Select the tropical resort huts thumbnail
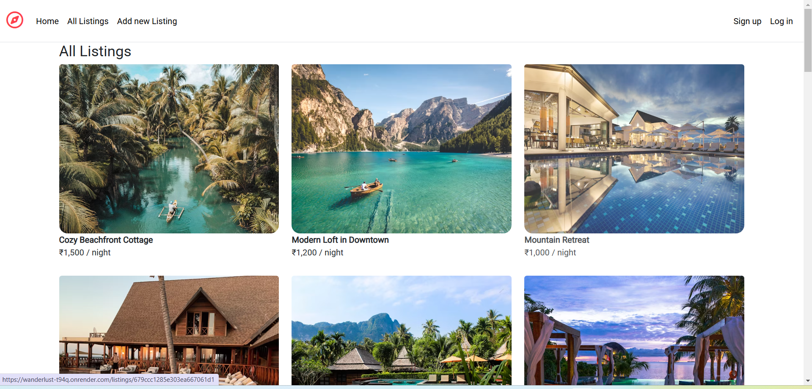812x389 pixels. (x=402, y=330)
